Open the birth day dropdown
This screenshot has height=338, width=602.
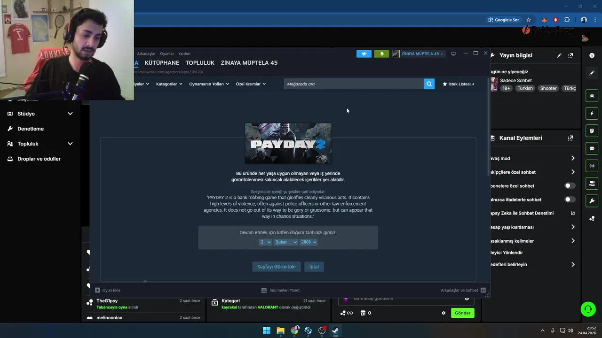(x=265, y=242)
